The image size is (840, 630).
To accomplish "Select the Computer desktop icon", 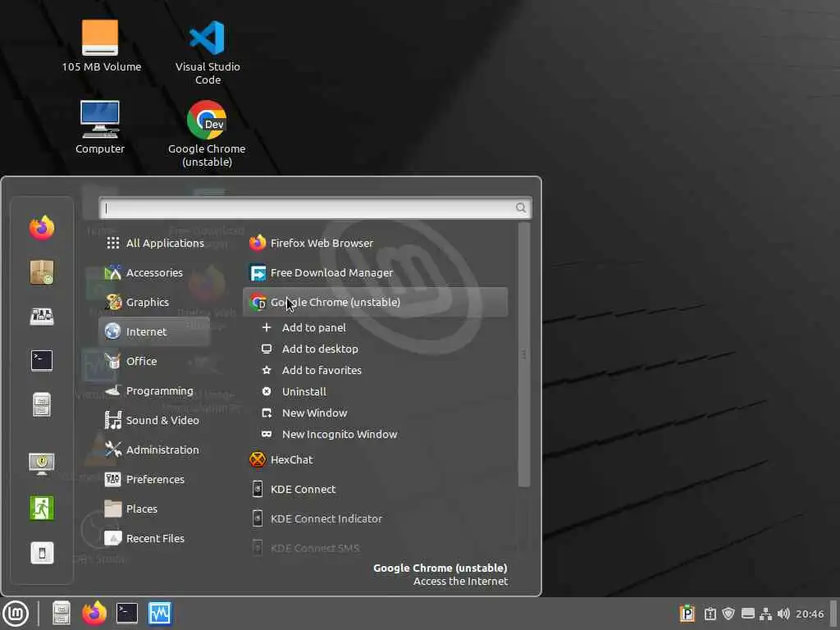I will [99, 127].
